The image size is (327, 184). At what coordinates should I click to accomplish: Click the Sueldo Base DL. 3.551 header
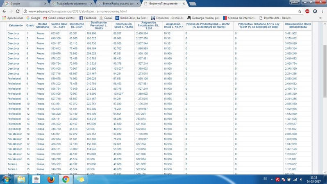pos(59,25)
